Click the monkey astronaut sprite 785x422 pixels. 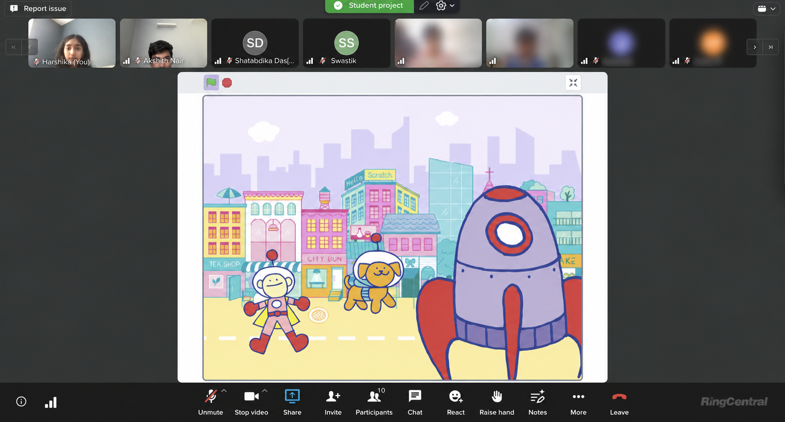(276, 303)
